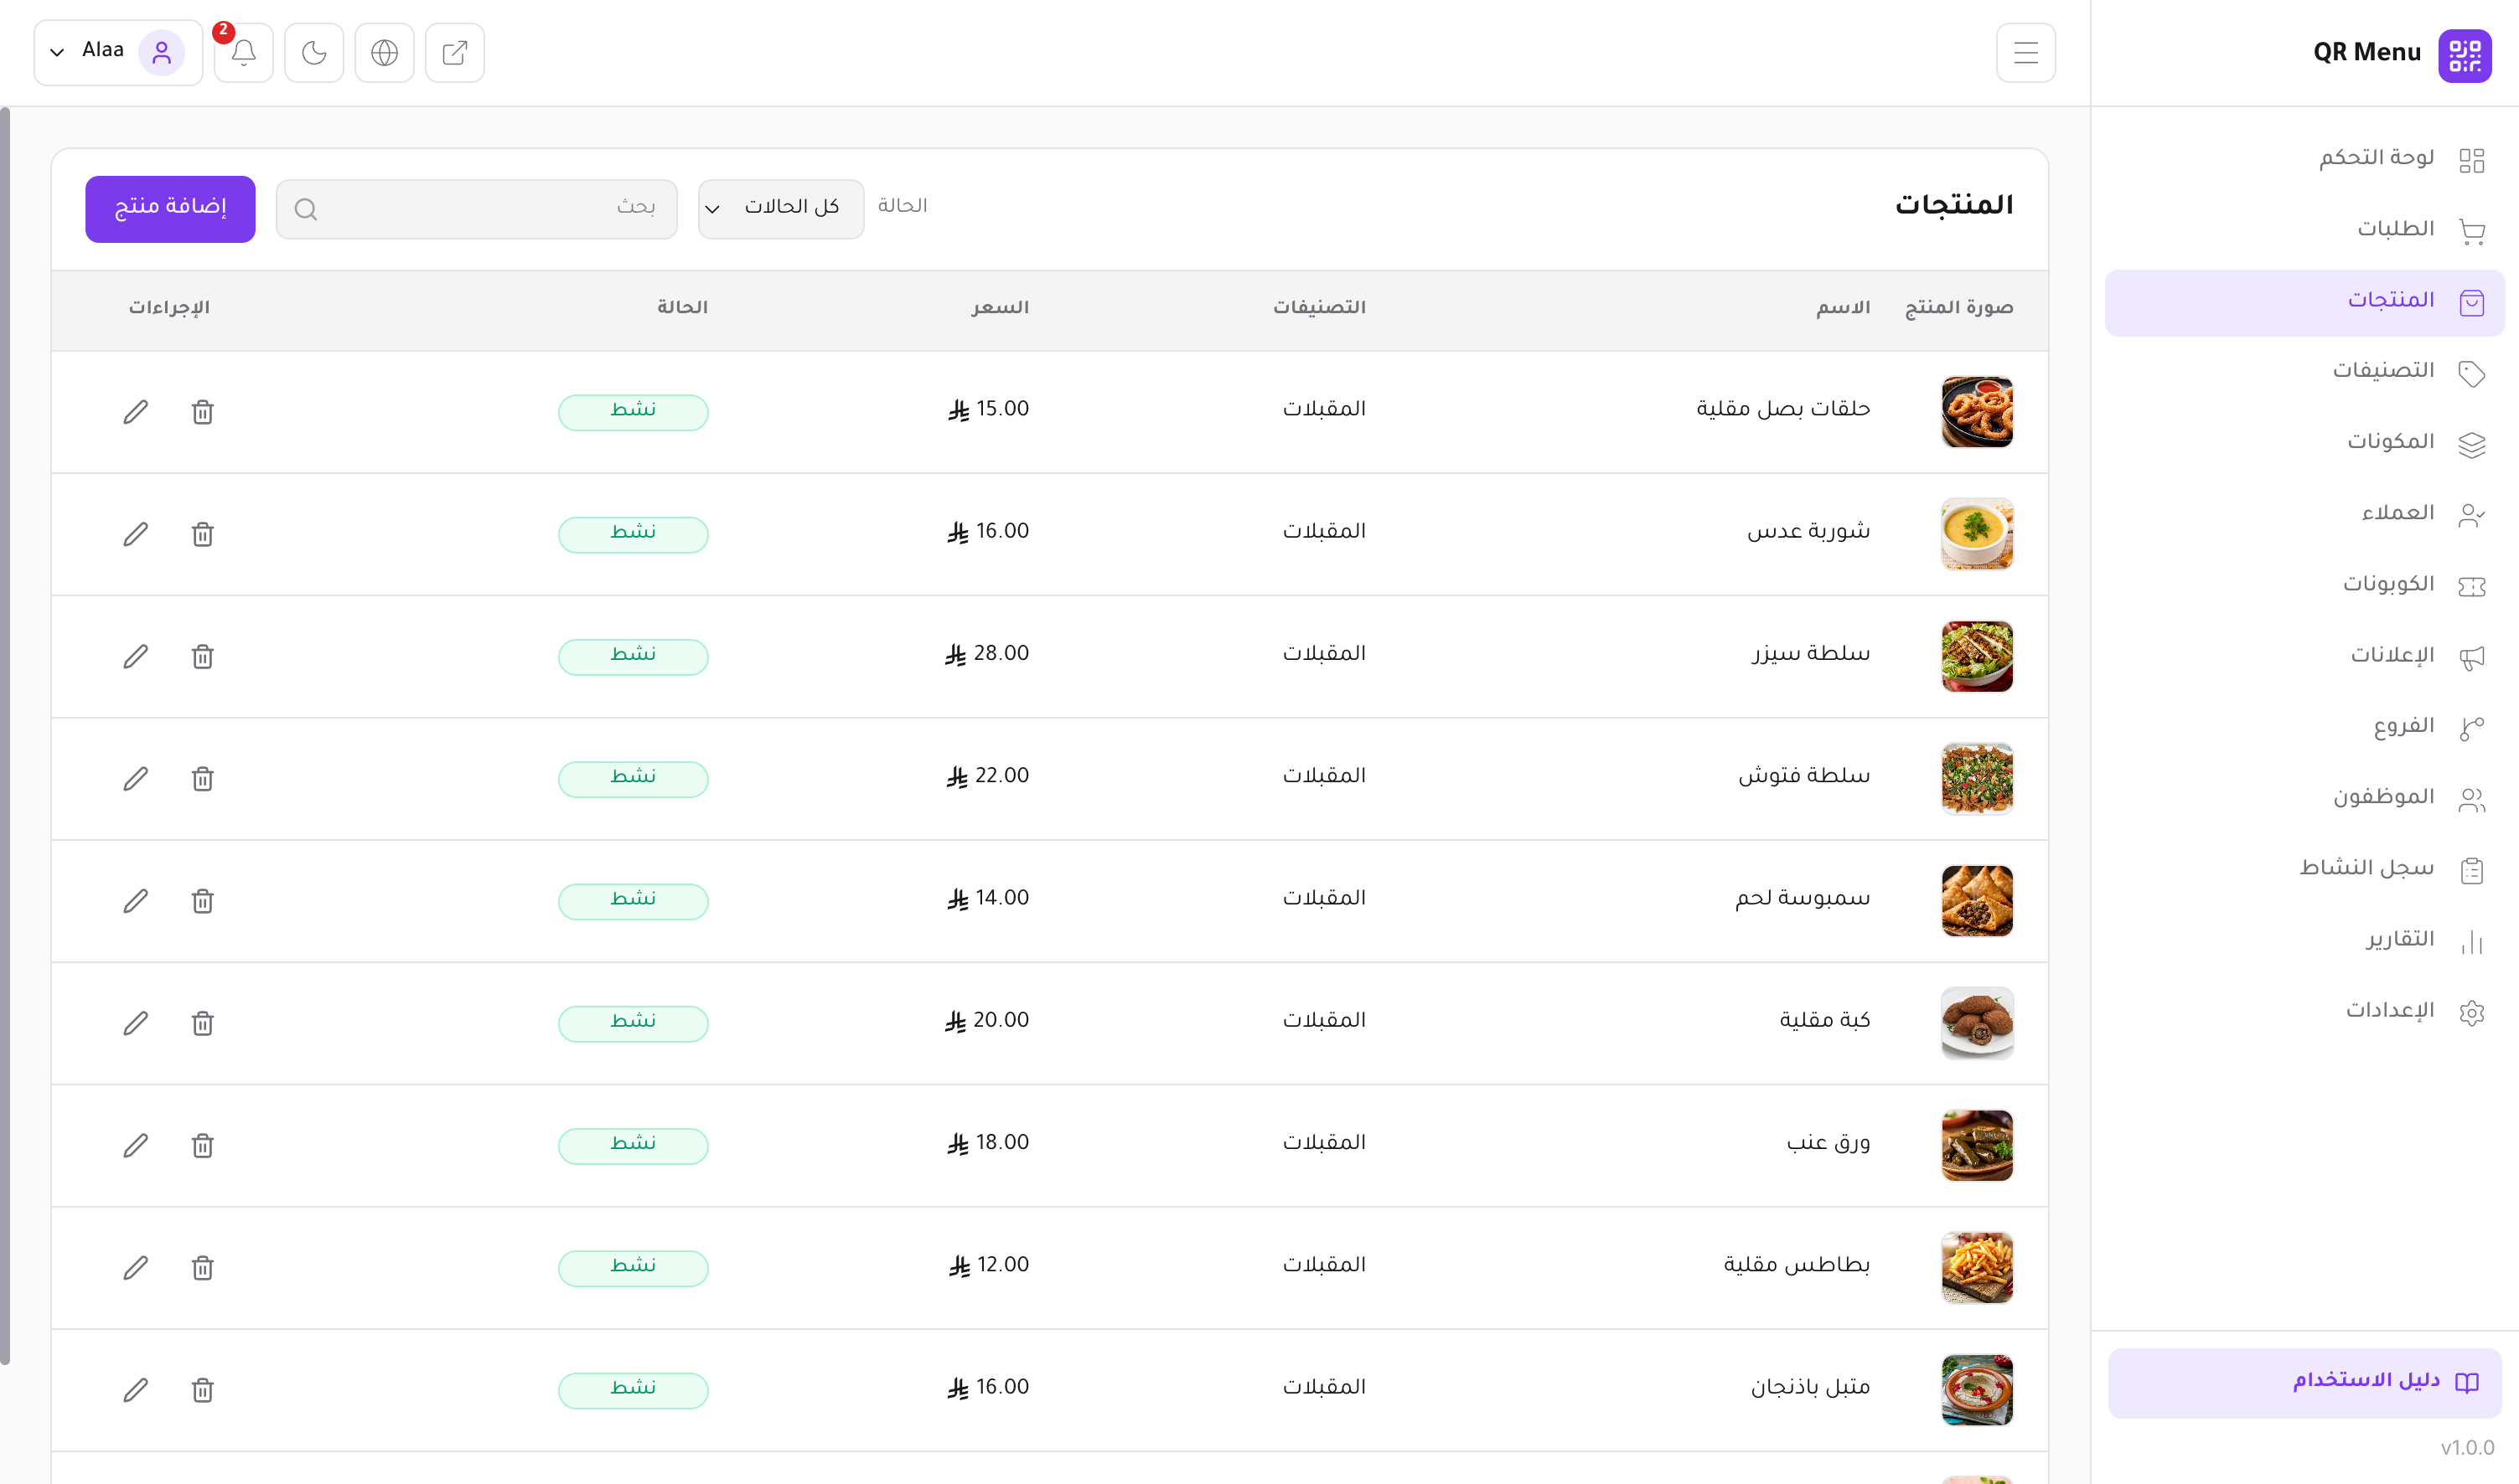The height and width of the screenshot is (1484, 2519).
Task: Delete the سلطة فتوش item
Action: (203, 779)
